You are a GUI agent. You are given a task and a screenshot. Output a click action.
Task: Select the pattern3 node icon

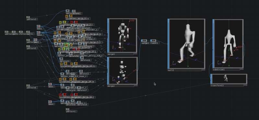point(28,17)
